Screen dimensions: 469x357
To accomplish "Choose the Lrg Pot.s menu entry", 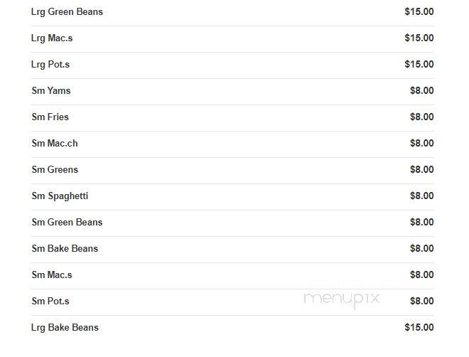I will (x=232, y=65).
